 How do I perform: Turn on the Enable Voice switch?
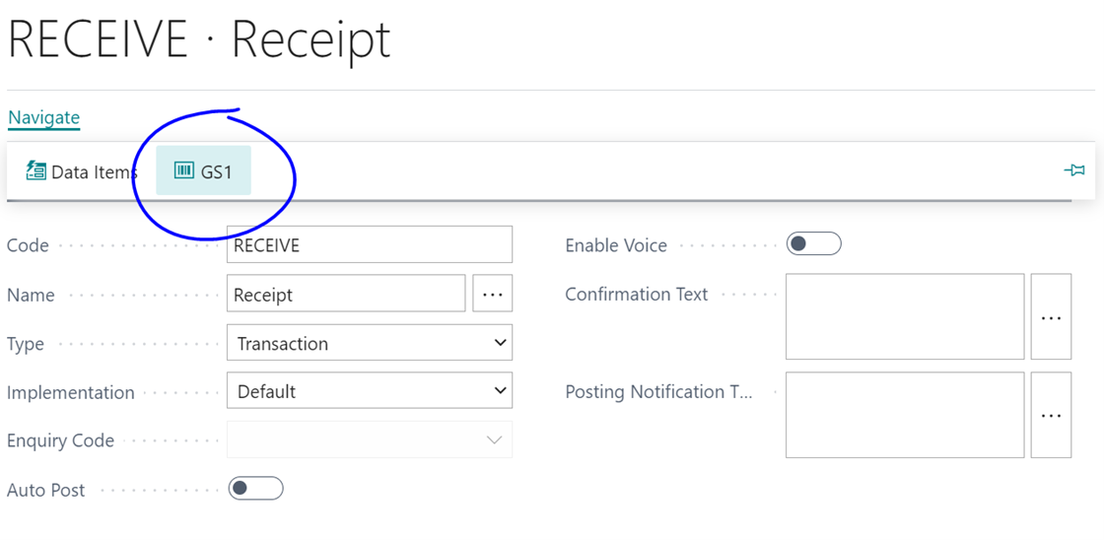(x=813, y=244)
